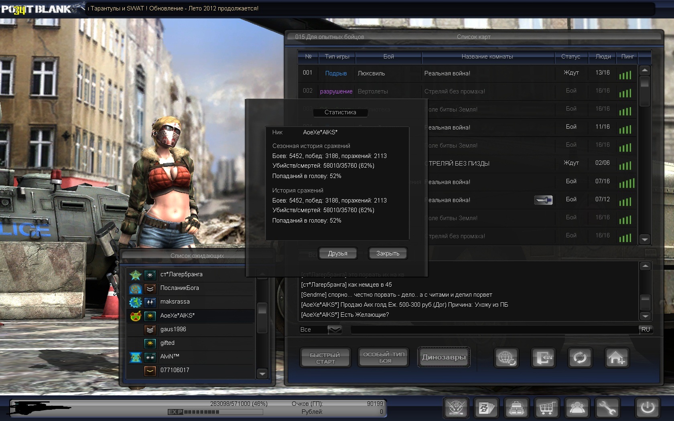
Task: Open settings with the wrench icon
Action: click(x=607, y=408)
